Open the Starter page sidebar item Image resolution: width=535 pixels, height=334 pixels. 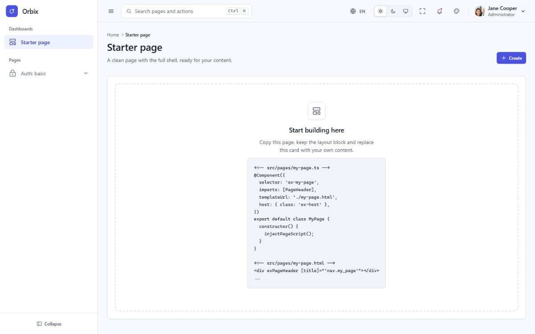[49, 42]
